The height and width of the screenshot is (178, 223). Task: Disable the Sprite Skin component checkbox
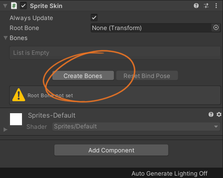[23, 6]
